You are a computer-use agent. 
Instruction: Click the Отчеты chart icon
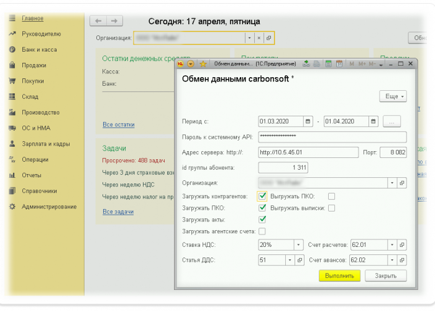(x=12, y=175)
